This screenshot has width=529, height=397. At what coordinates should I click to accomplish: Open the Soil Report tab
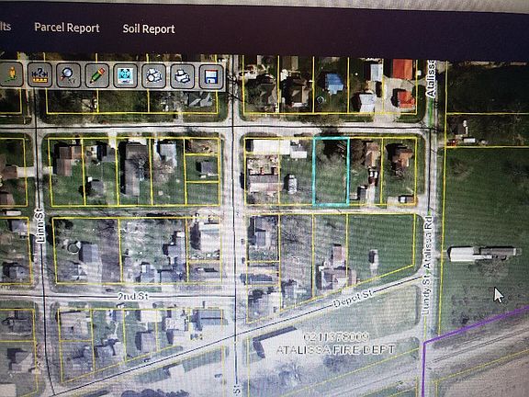(149, 29)
